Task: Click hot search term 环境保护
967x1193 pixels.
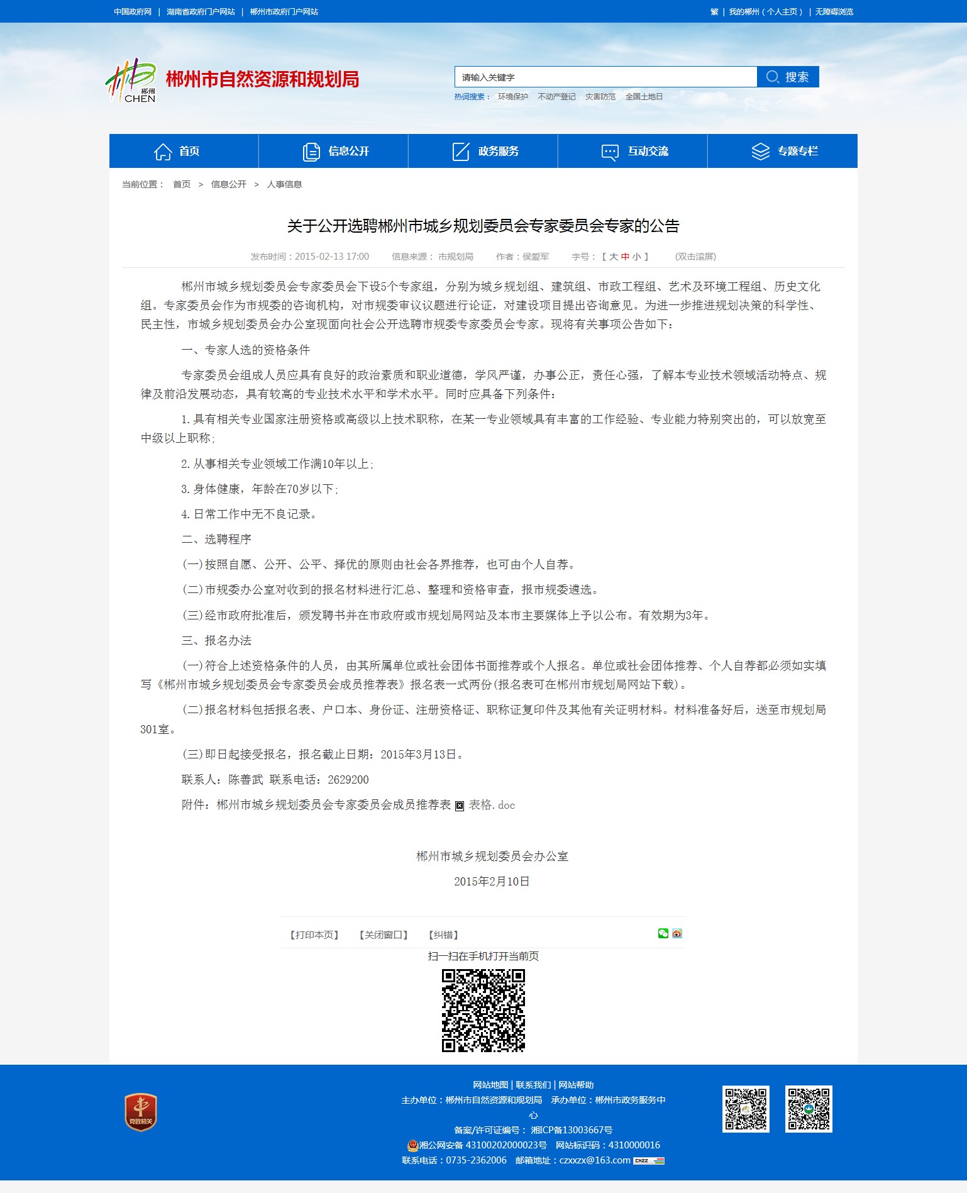Action: click(x=513, y=97)
